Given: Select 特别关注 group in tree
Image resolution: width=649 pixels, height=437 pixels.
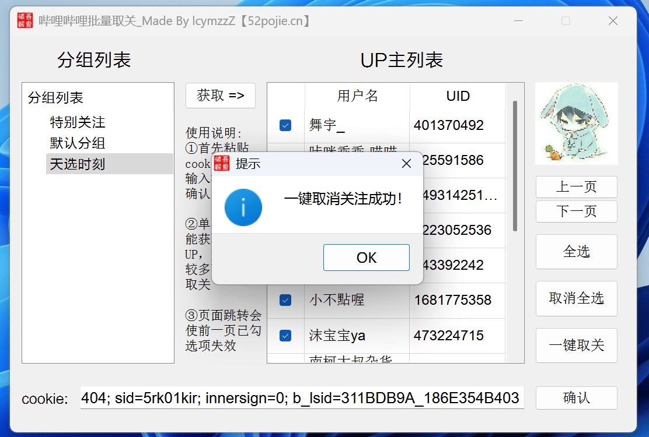Looking at the screenshot, I should (78, 122).
